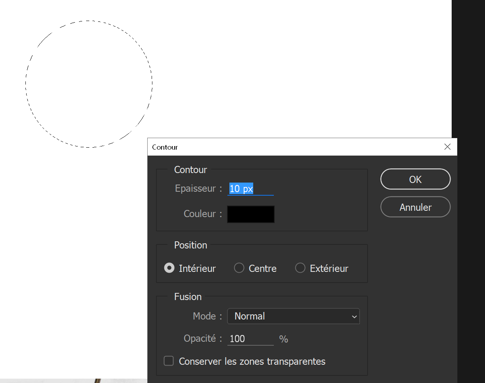Click the 100 opacity value to edit it

click(237, 338)
